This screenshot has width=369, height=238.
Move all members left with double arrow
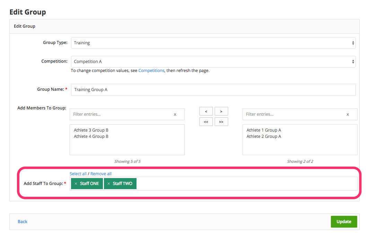tap(206, 122)
